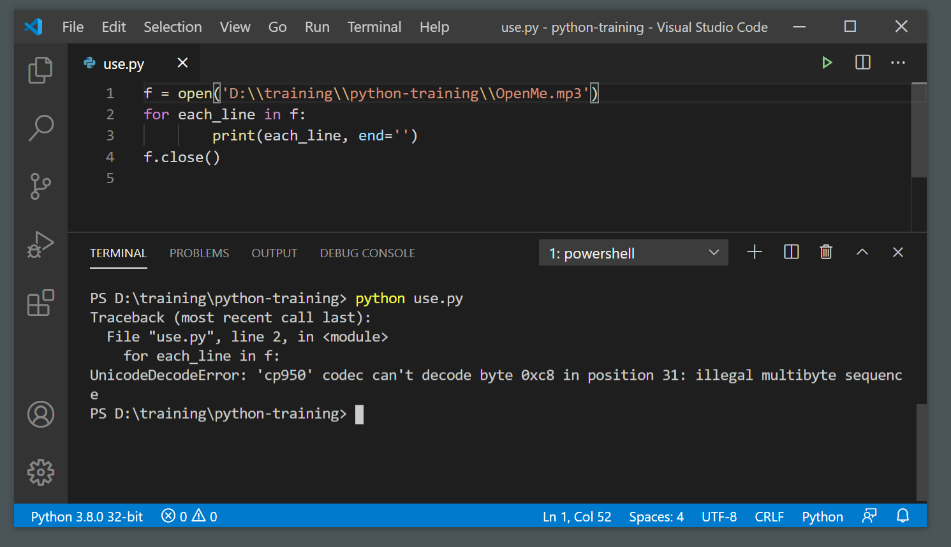Open the Extensions view
The image size is (951, 547).
[40, 303]
